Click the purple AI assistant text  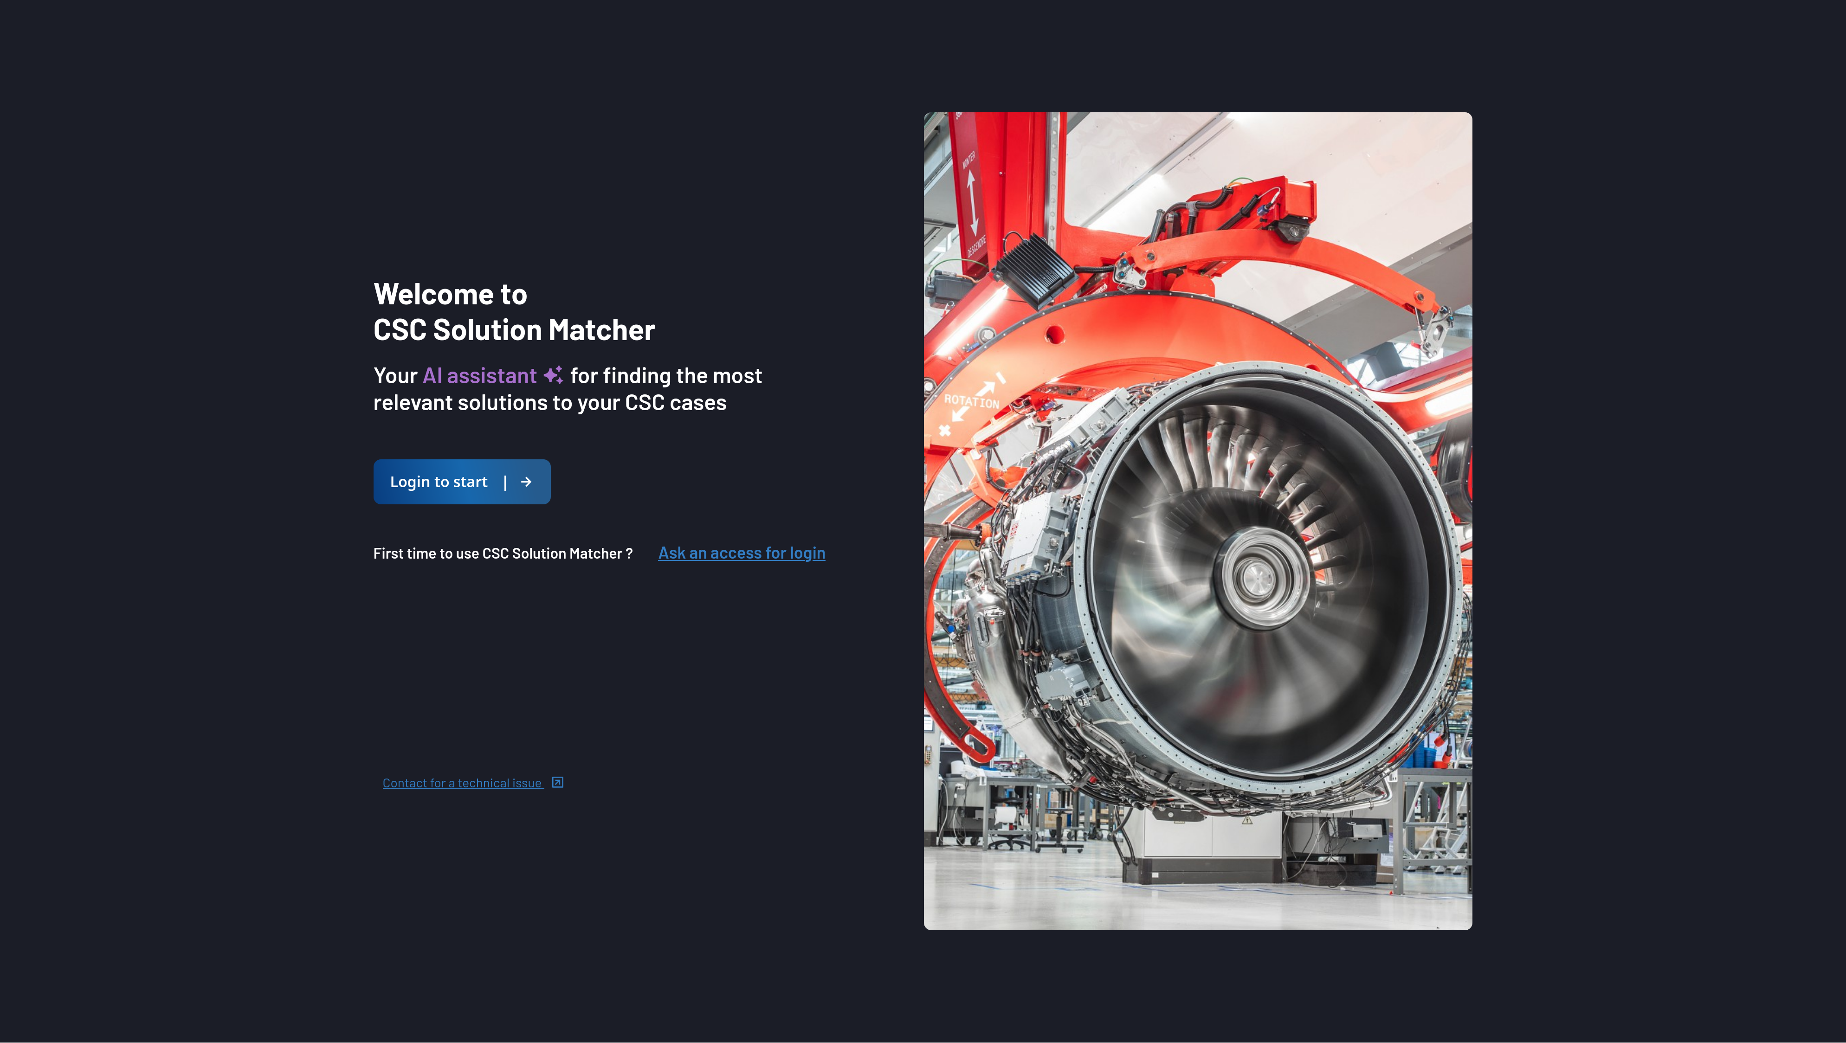tap(479, 375)
